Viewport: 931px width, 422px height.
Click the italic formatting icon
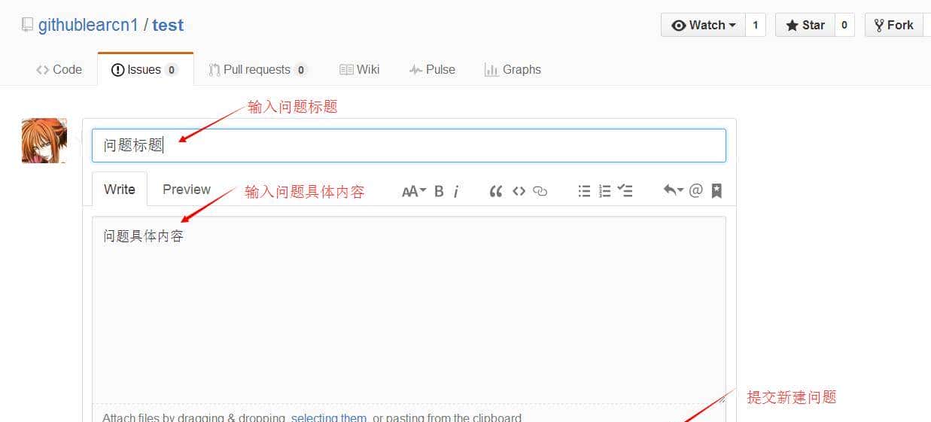click(x=456, y=191)
